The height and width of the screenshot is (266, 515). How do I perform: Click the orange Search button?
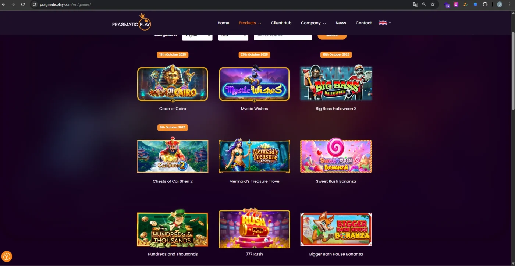click(332, 36)
